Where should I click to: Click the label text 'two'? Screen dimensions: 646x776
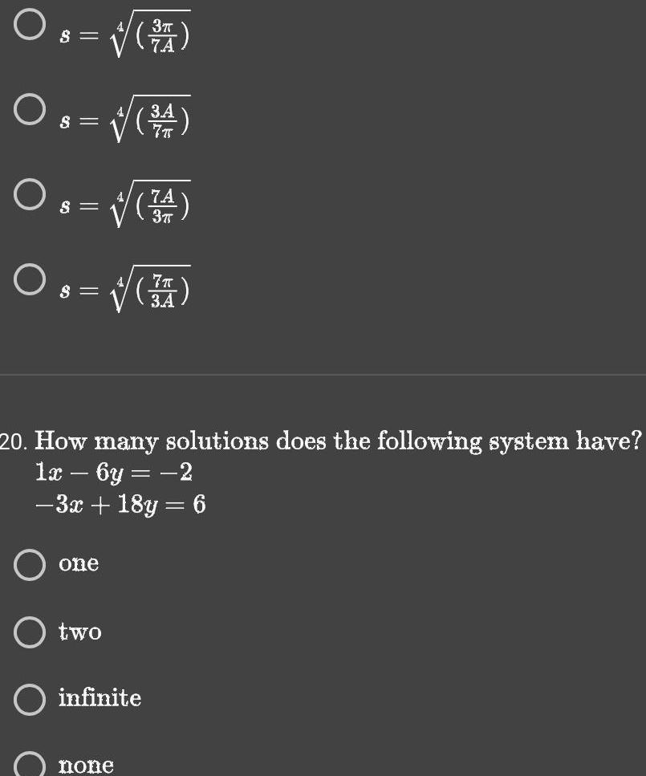80,632
